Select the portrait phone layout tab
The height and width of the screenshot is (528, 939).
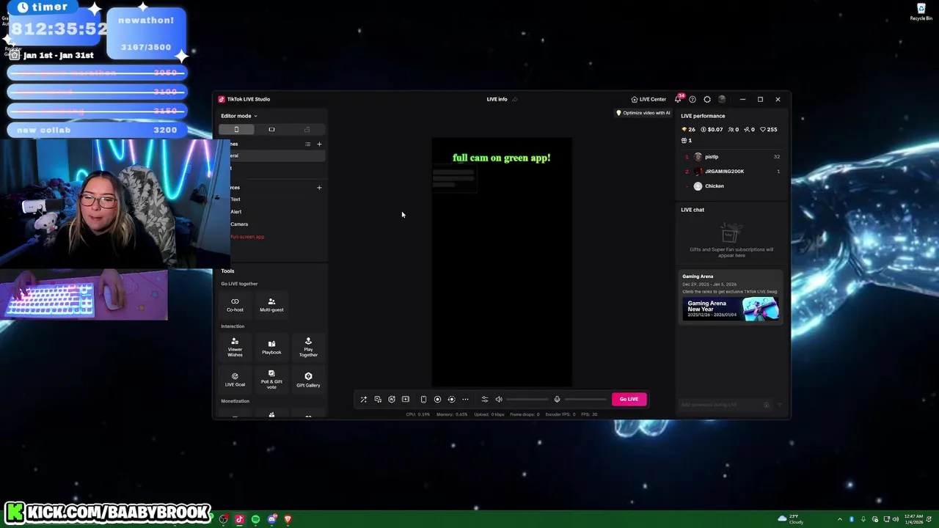(x=236, y=130)
